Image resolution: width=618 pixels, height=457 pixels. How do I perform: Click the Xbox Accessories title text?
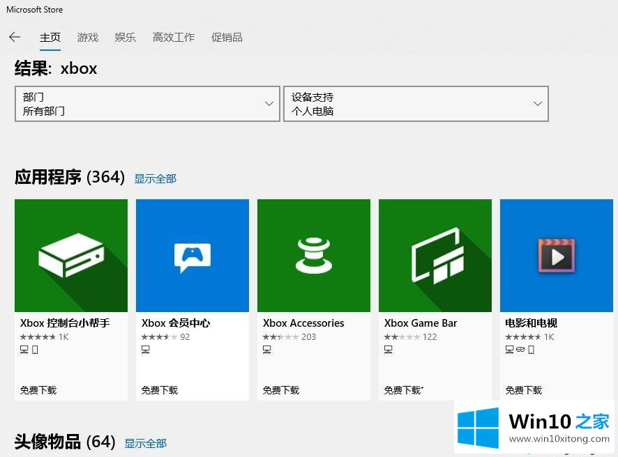pyautogui.click(x=303, y=323)
